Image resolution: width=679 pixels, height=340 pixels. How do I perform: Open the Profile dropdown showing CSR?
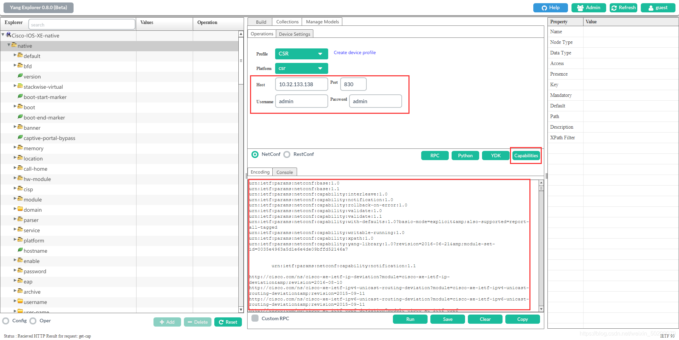pyautogui.click(x=301, y=54)
